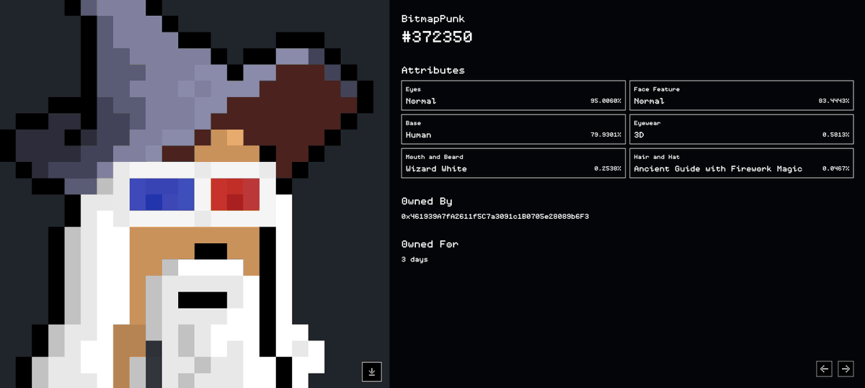Click the Face Feature Normal attribute box
Screen dimensions: 865x388
pyautogui.click(x=741, y=95)
